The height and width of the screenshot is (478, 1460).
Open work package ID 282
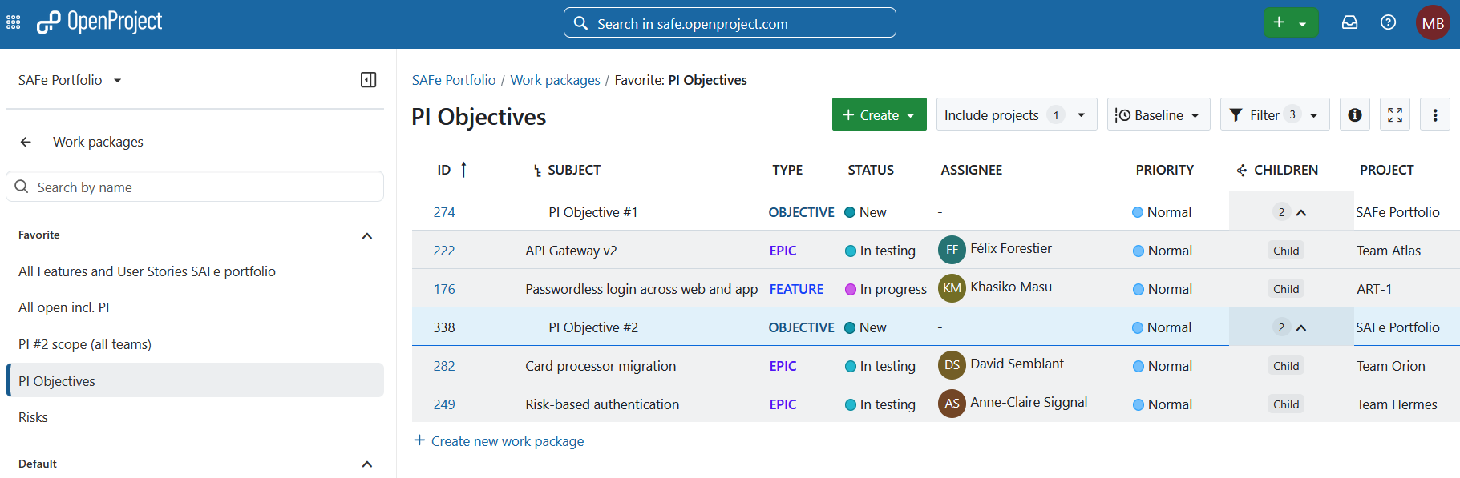pyautogui.click(x=444, y=366)
